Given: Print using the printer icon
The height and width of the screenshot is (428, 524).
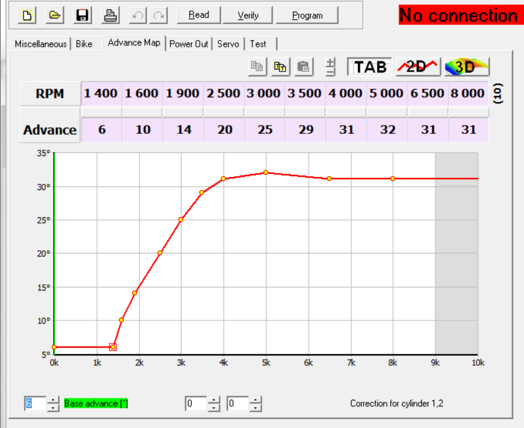Looking at the screenshot, I should [110, 15].
